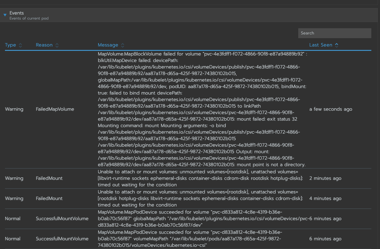380x249 pixels.
Task: Collapse the Events section triangle
Action: [x=5, y=15]
